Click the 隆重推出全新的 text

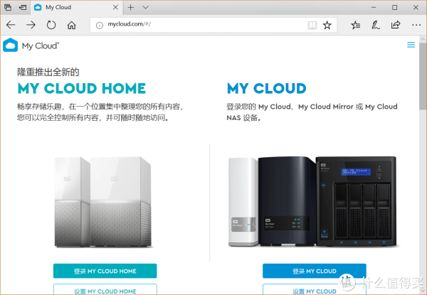pos(48,72)
